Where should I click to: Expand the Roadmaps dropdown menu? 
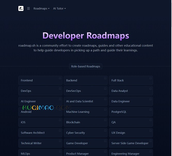pos(42,9)
